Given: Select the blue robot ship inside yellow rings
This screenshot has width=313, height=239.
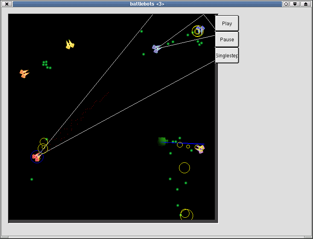Looking at the screenshot, I should 200,30.
